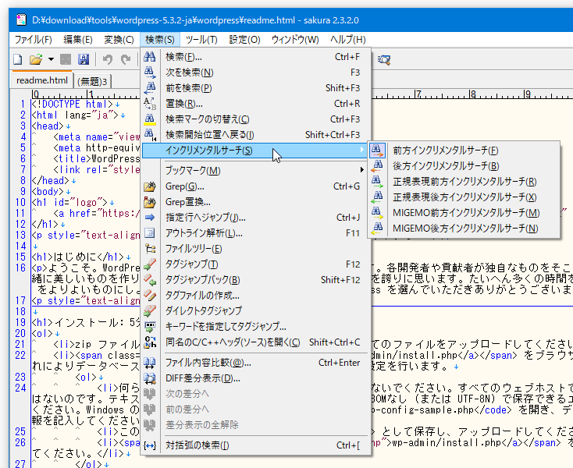Click the icon for 後方インクリメンタルサーチ(B)

[377, 165]
